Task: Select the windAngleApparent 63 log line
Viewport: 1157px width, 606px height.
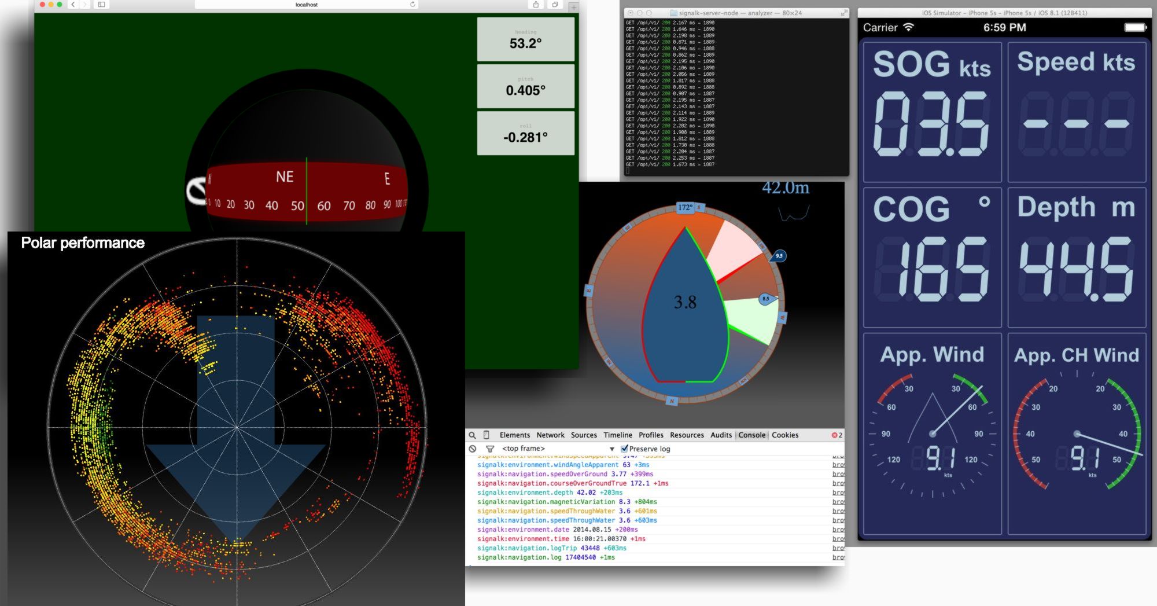Action: [x=654, y=465]
